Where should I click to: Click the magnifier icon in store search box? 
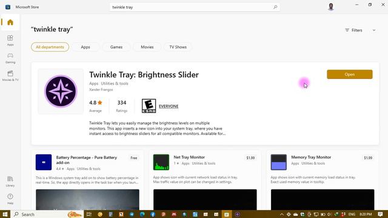coord(275,7)
